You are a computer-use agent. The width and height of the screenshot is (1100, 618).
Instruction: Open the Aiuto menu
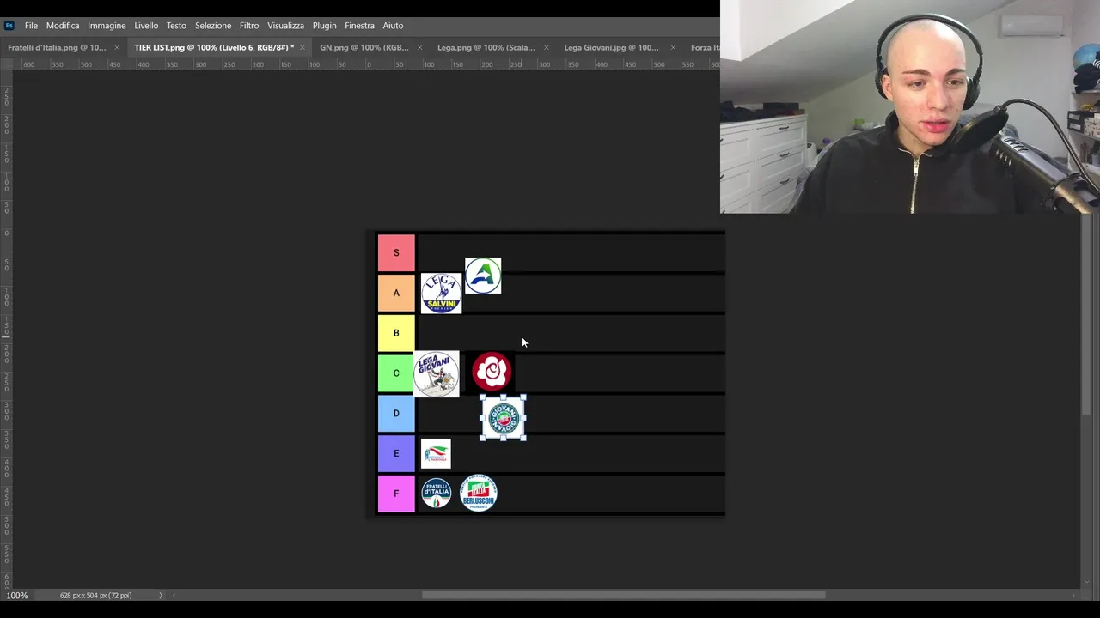(x=393, y=26)
